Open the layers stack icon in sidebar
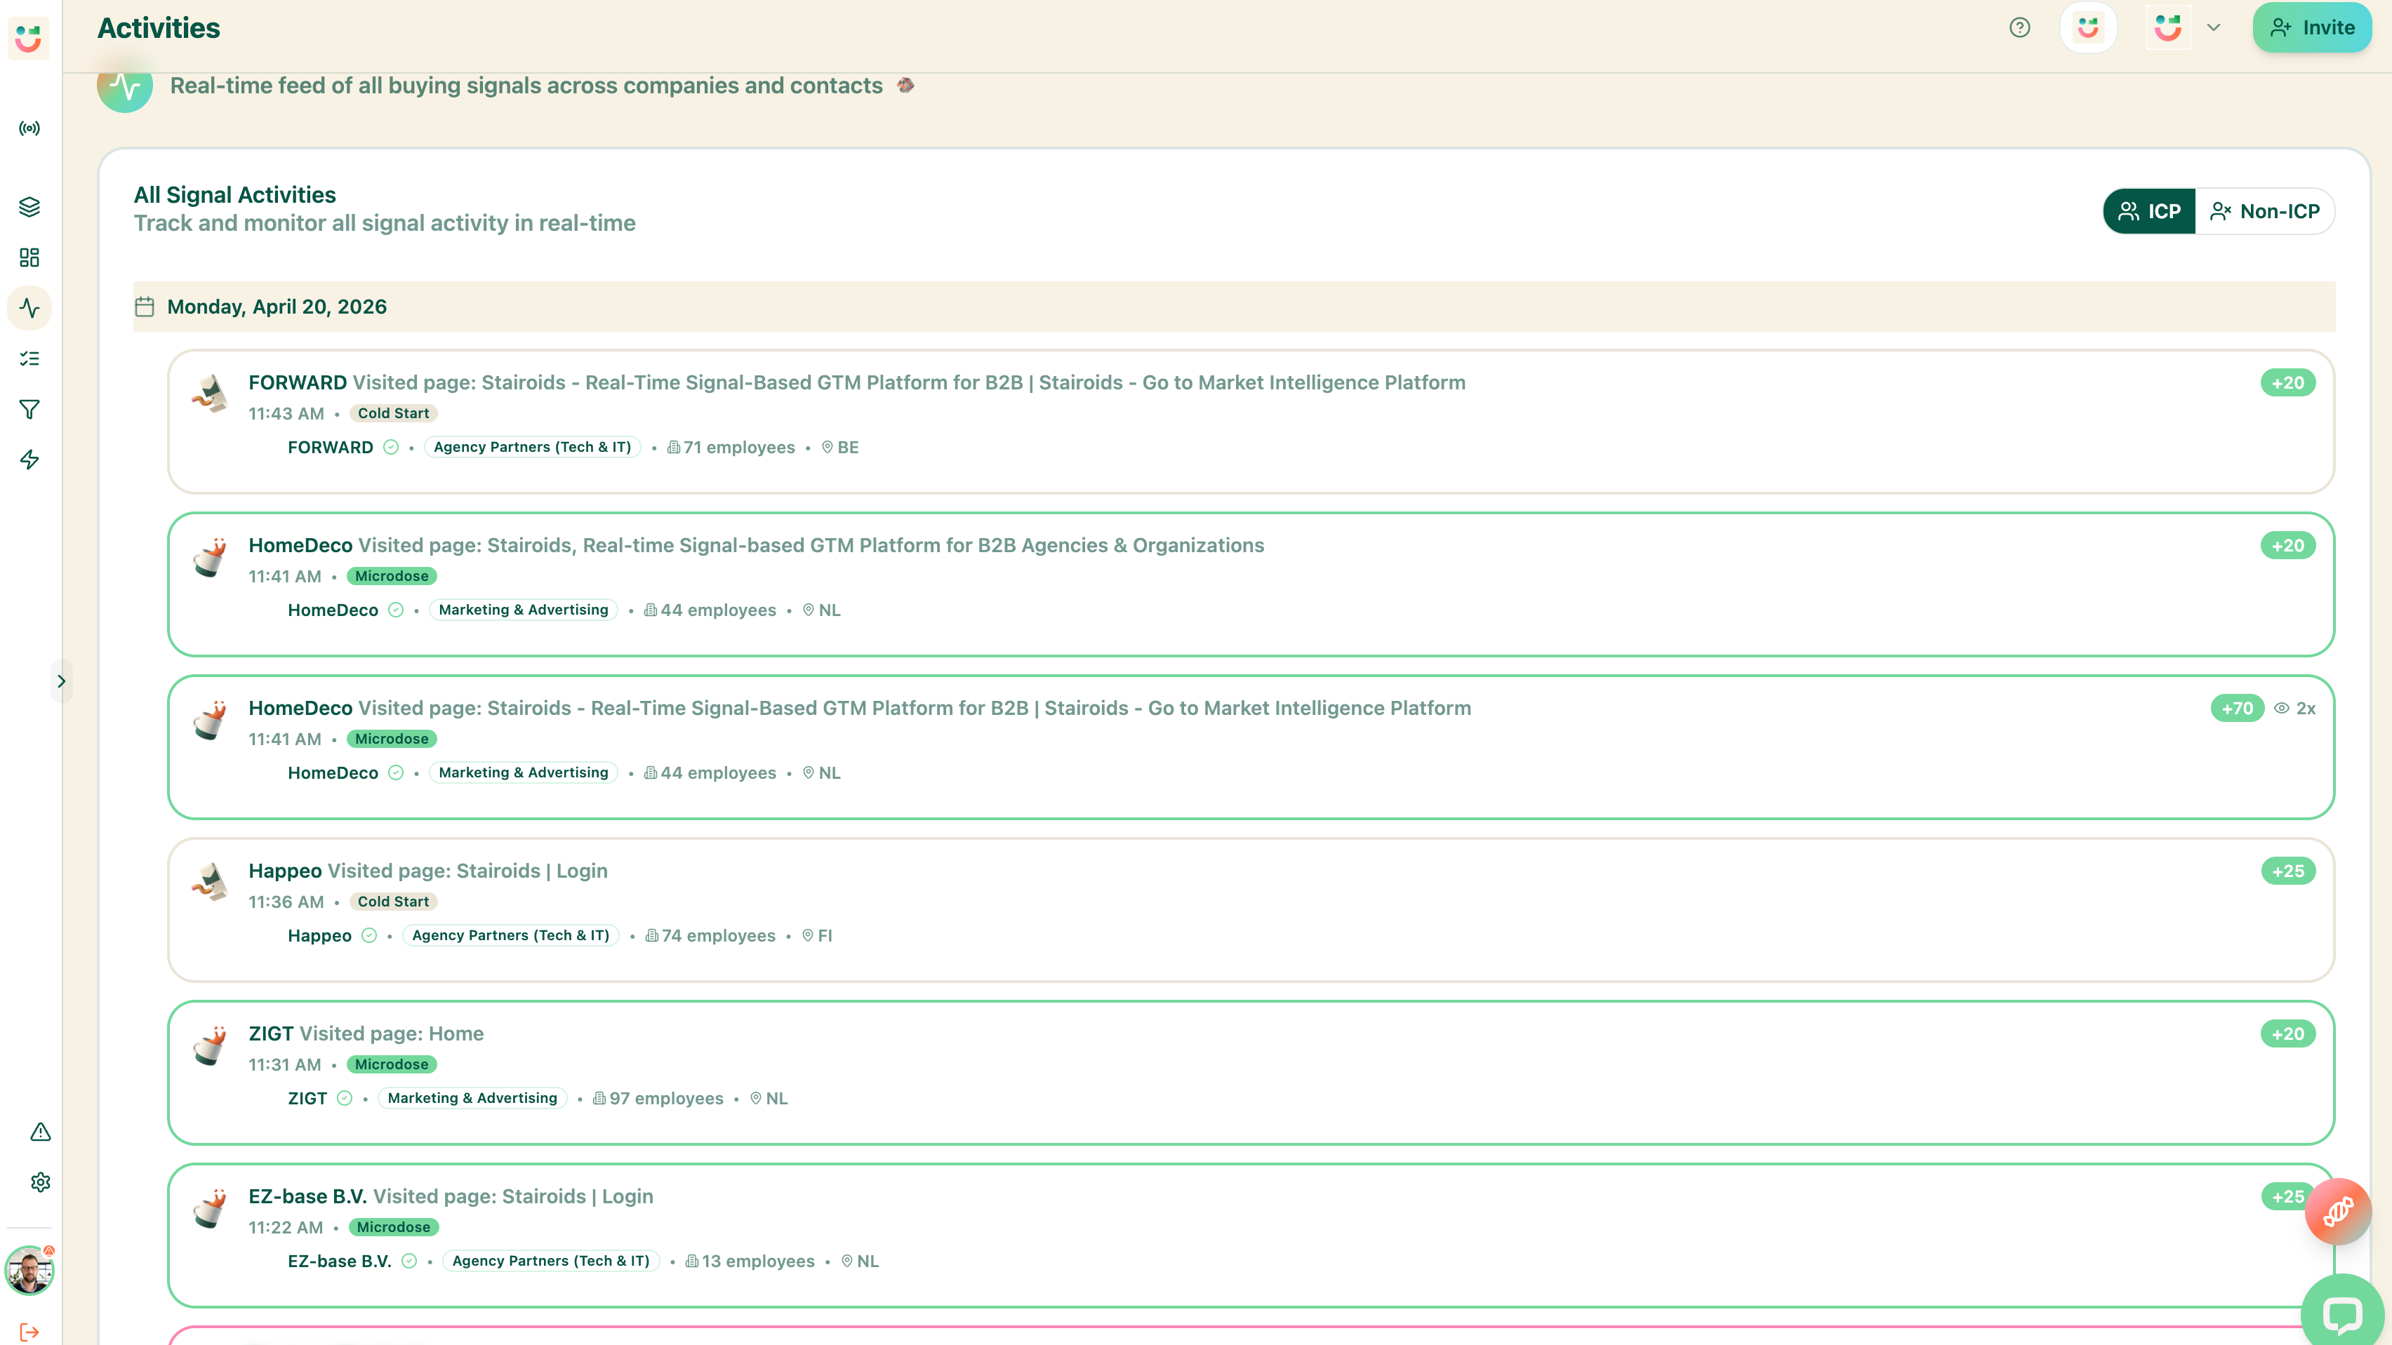2392x1345 pixels. (29, 207)
